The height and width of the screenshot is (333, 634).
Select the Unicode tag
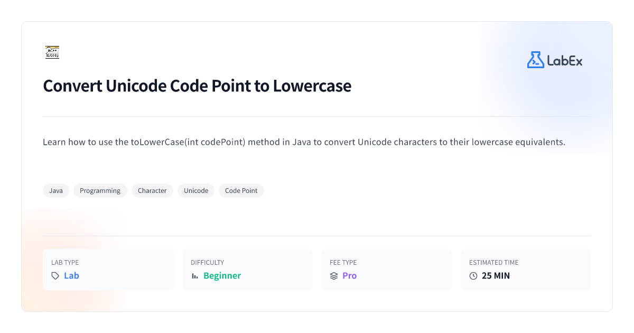tap(196, 191)
